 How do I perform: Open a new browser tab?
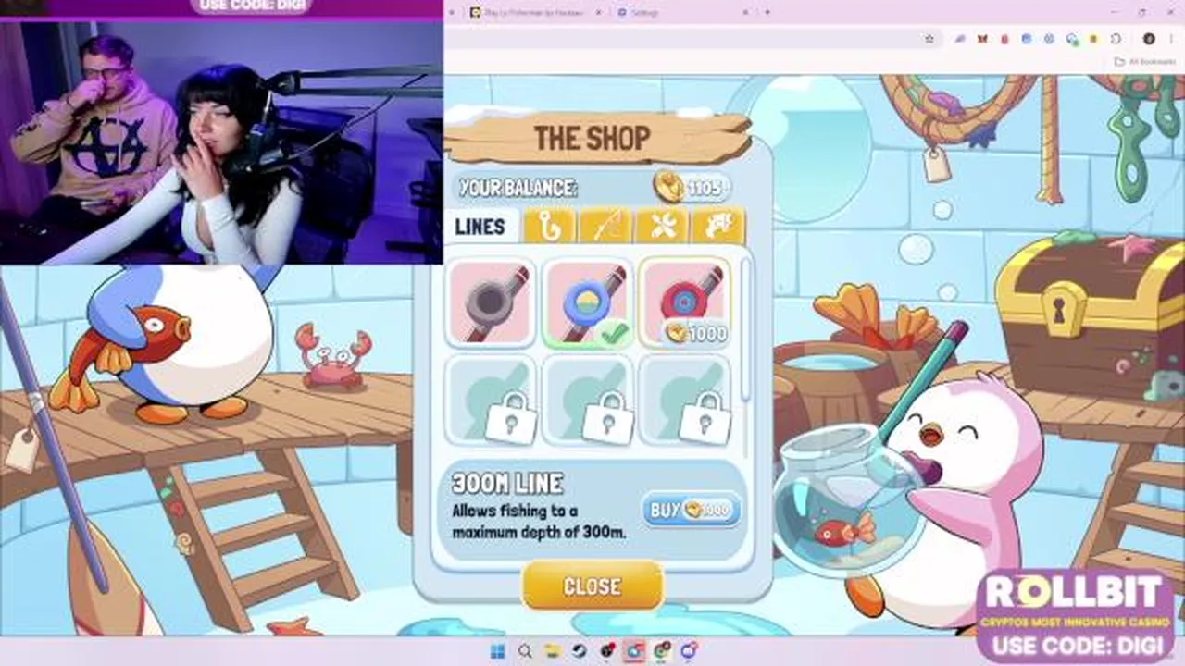point(767,12)
